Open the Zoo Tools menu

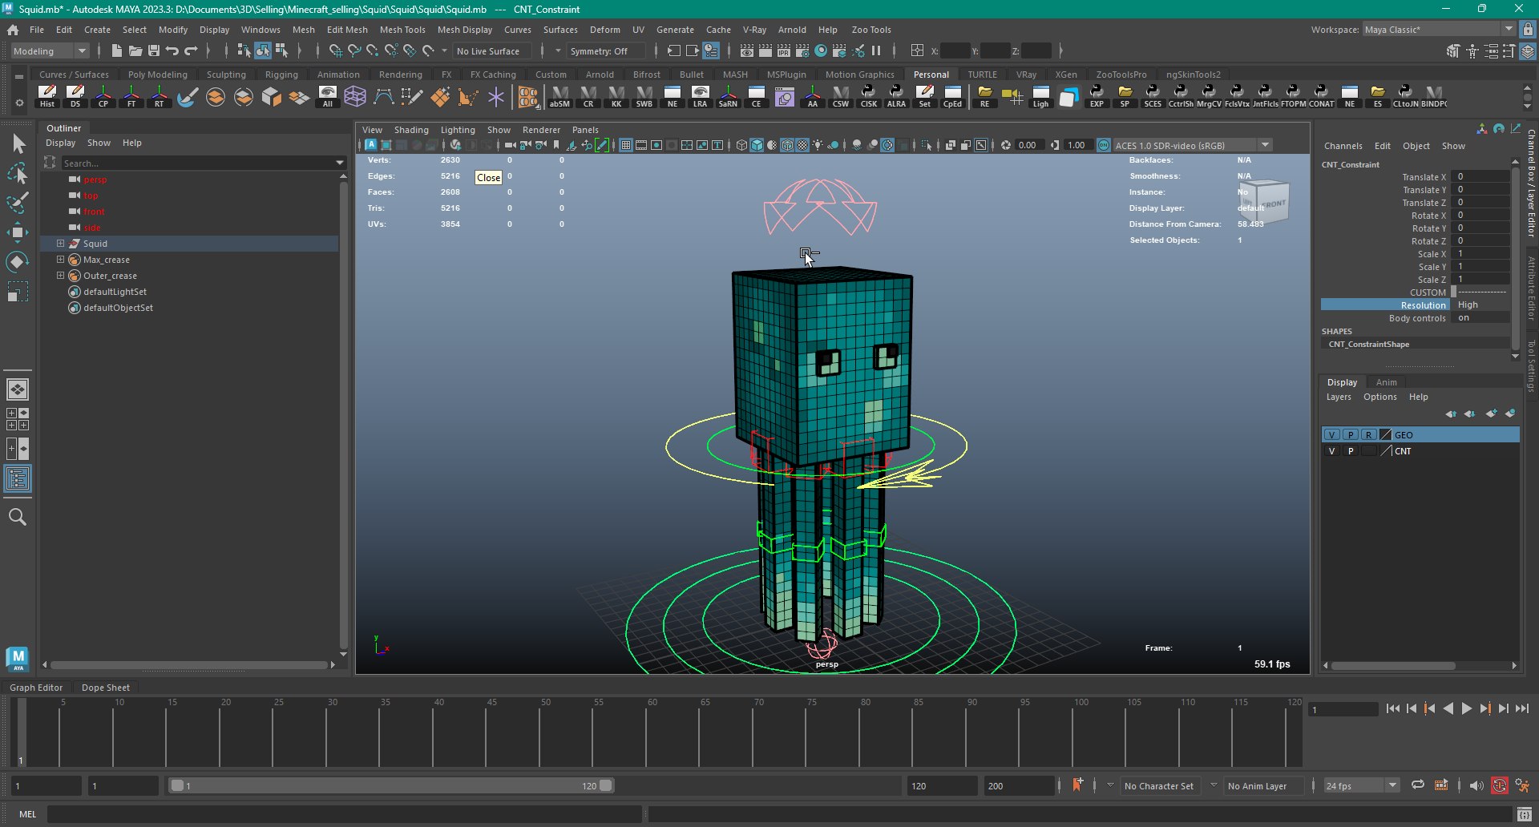[870, 30]
